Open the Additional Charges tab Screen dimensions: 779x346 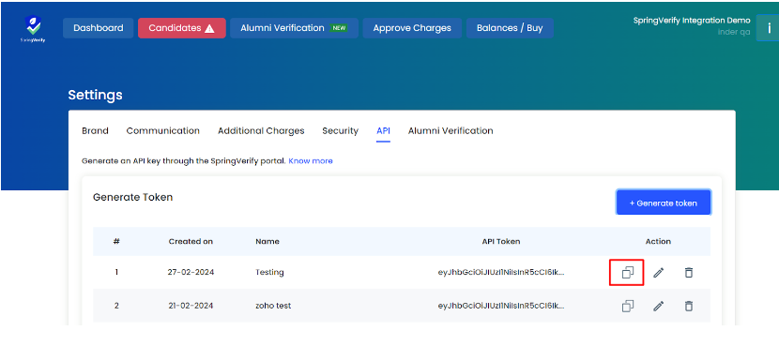(x=261, y=131)
